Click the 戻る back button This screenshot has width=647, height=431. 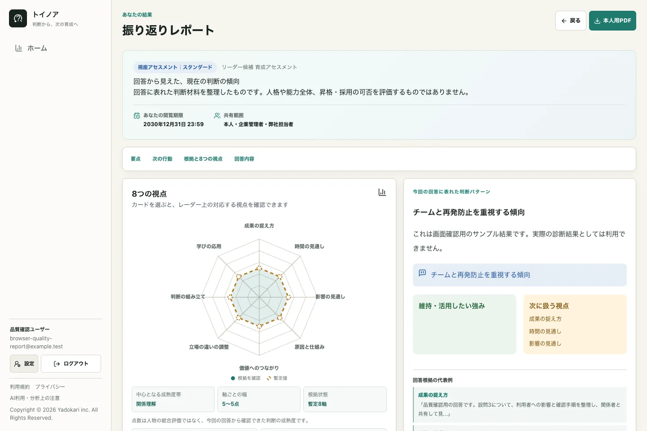[571, 21]
